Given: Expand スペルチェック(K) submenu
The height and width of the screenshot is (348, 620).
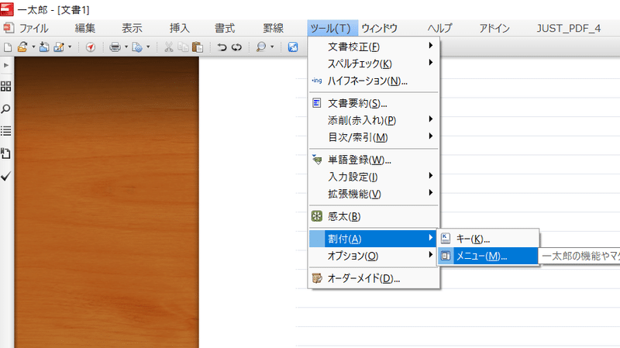Looking at the screenshot, I should pos(374,64).
